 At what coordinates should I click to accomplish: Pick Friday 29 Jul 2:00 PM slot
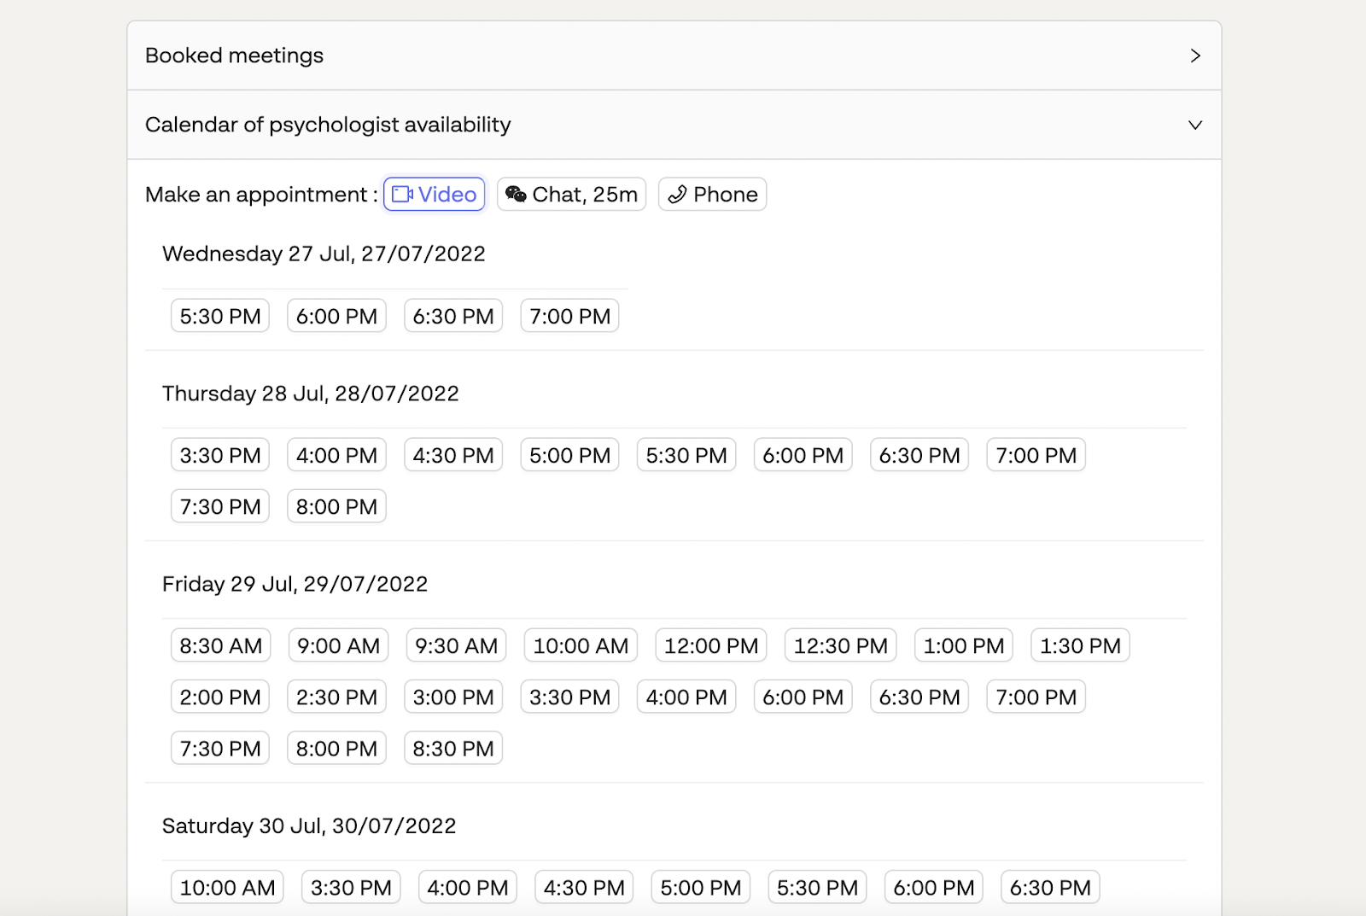[220, 697]
